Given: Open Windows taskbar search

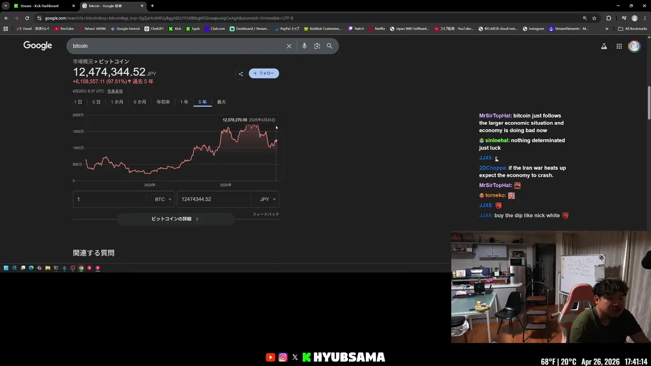Looking at the screenshot, I should tap(14, 268).
